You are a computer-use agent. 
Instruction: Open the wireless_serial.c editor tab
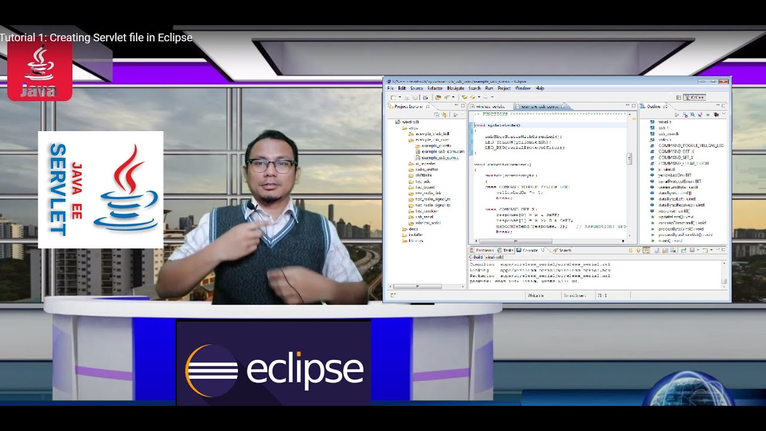(x=490, y=107)
